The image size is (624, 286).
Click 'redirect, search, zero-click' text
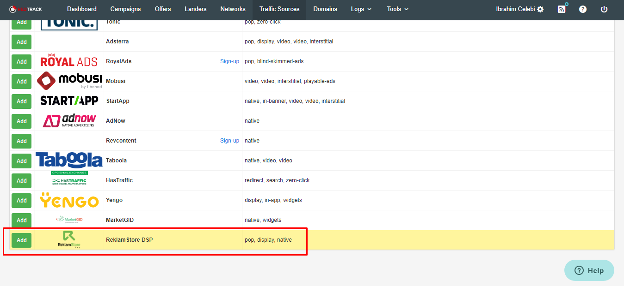tap(277, 180)
